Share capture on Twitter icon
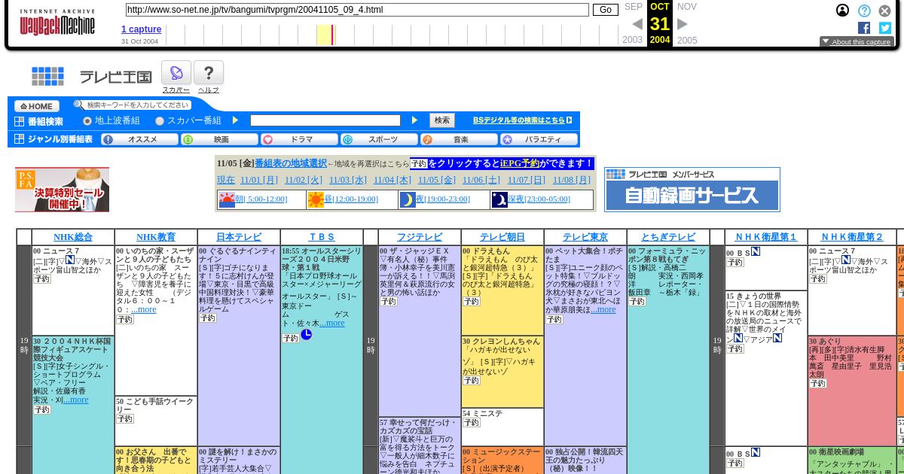 [885, 28]
